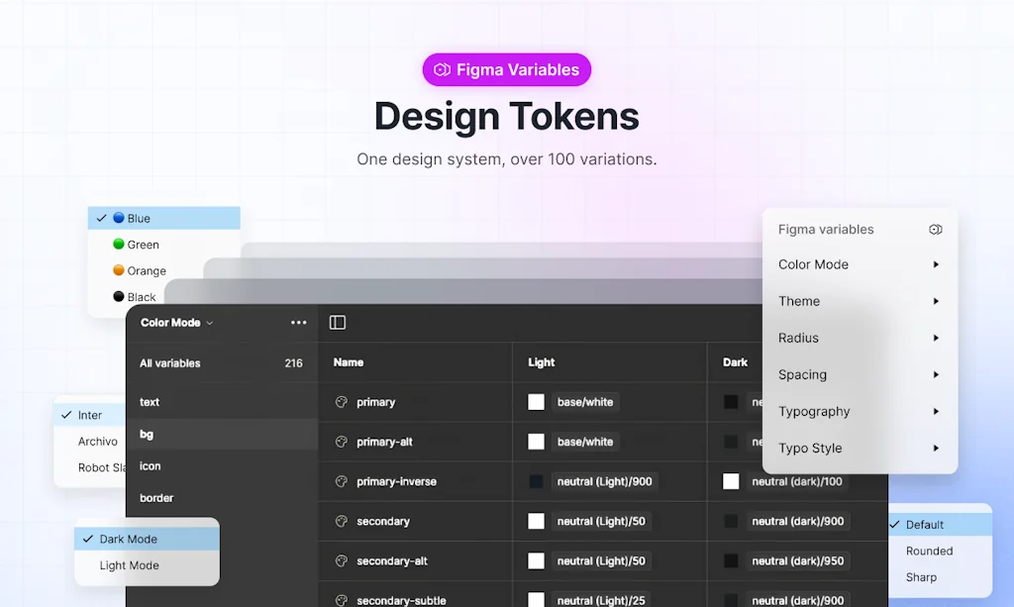Select Sharp from the radius options
This screenshot has height=607, width=1014.
[x=921, y=577]
